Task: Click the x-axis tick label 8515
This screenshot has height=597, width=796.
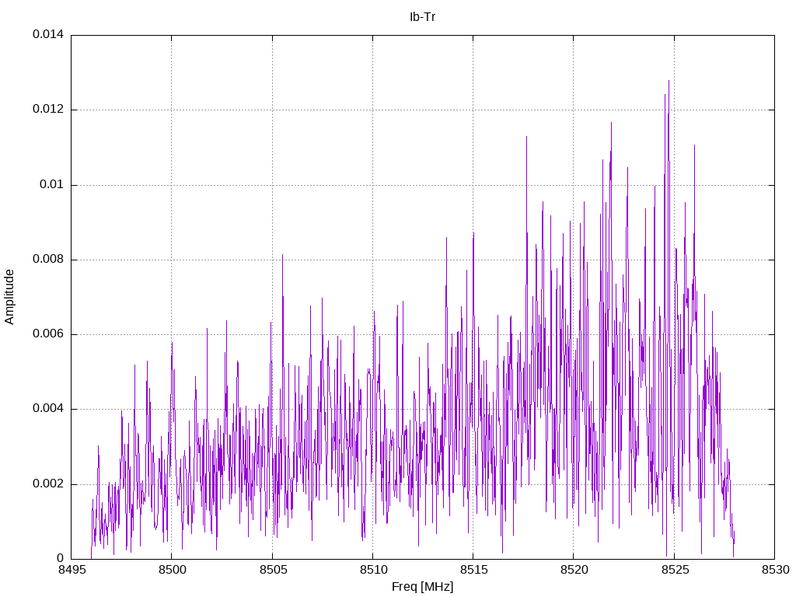Action: pyautogui.click(x=473, y=570)
